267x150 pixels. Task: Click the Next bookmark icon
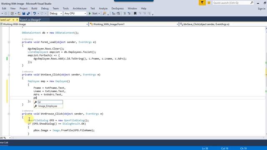144,13
